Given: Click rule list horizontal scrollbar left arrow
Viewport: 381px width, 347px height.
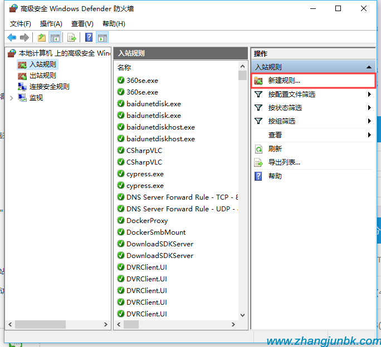Looking at the screenshot, I should pyautogui.click(x=119, y=324).
